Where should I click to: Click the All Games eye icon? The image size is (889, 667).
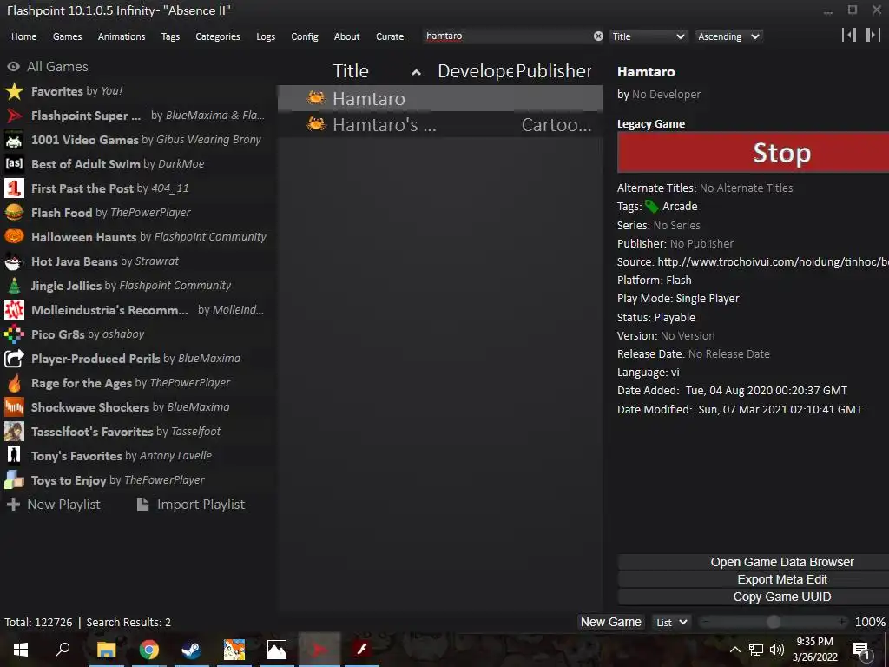point(14,67)
